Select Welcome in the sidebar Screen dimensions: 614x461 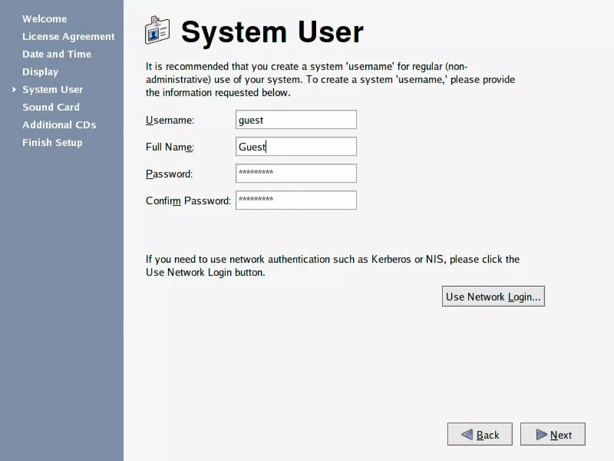click(x=44, y=19)
